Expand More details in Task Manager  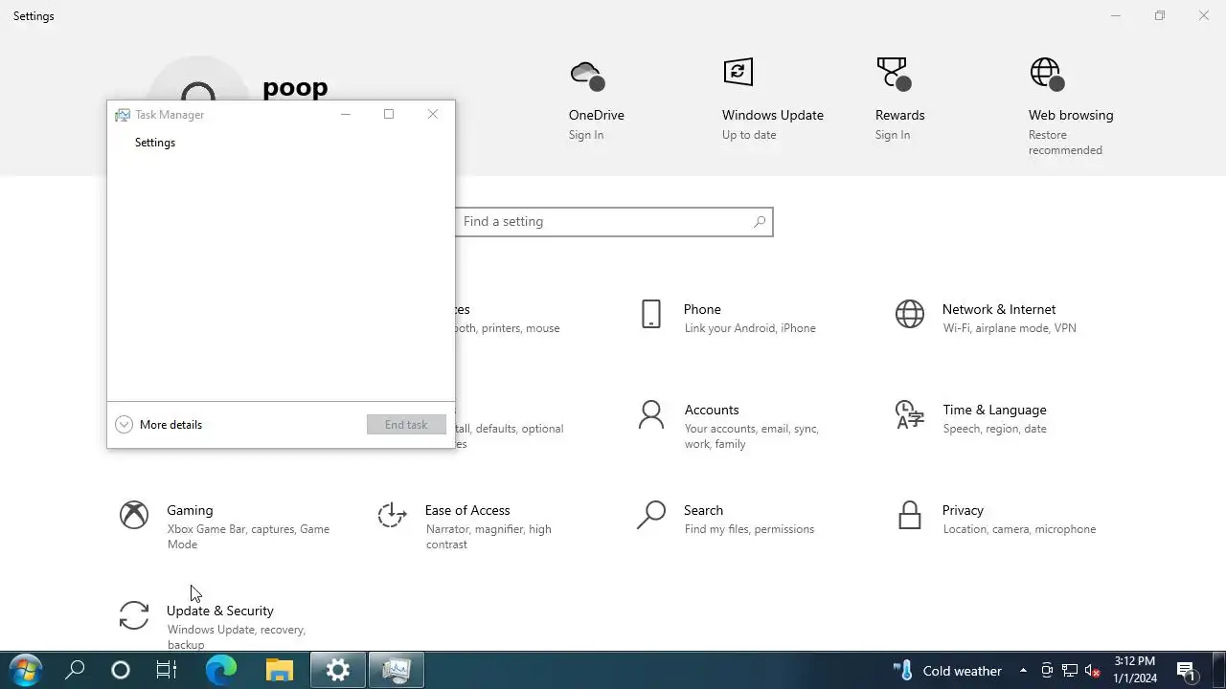coord(159,425)
